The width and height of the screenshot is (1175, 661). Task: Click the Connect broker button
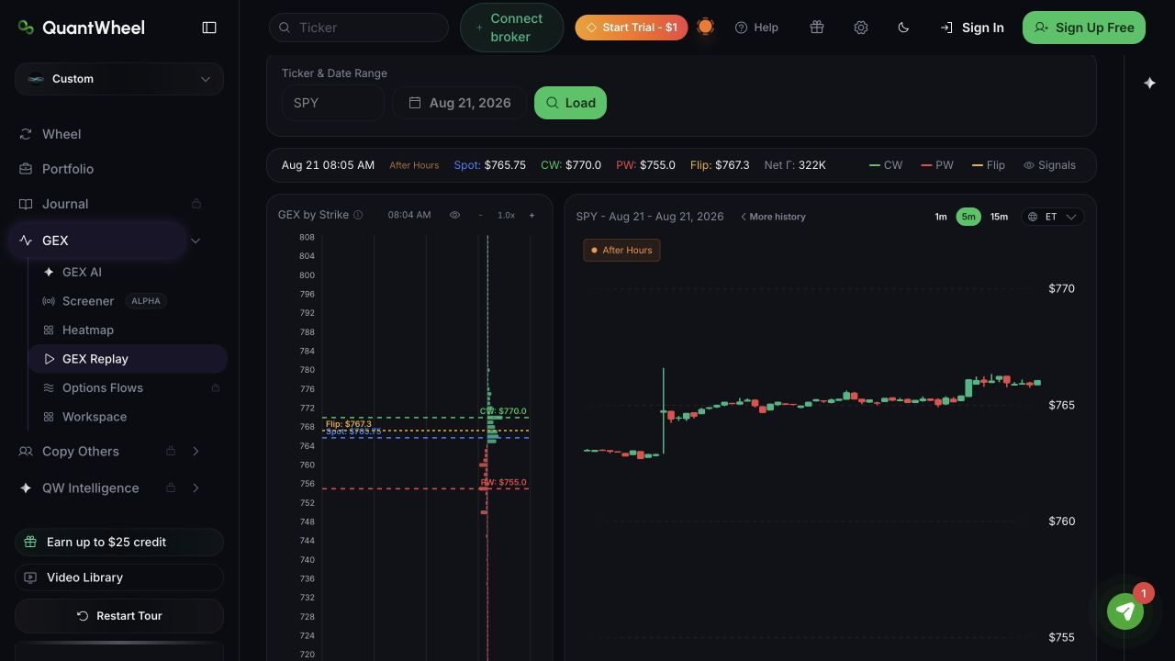[x=511, y=28]
